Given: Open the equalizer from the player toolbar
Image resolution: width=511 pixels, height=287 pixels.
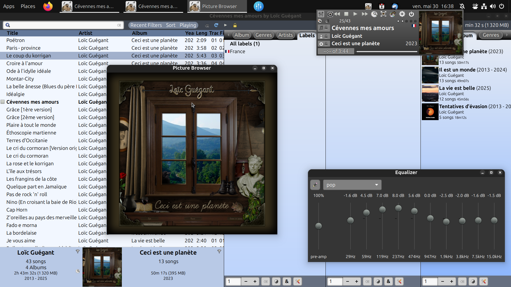Looking at the screenshot, I should point(321,14).
